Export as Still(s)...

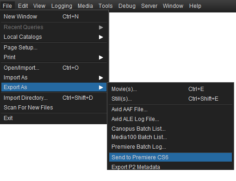(x=170, y=99)
